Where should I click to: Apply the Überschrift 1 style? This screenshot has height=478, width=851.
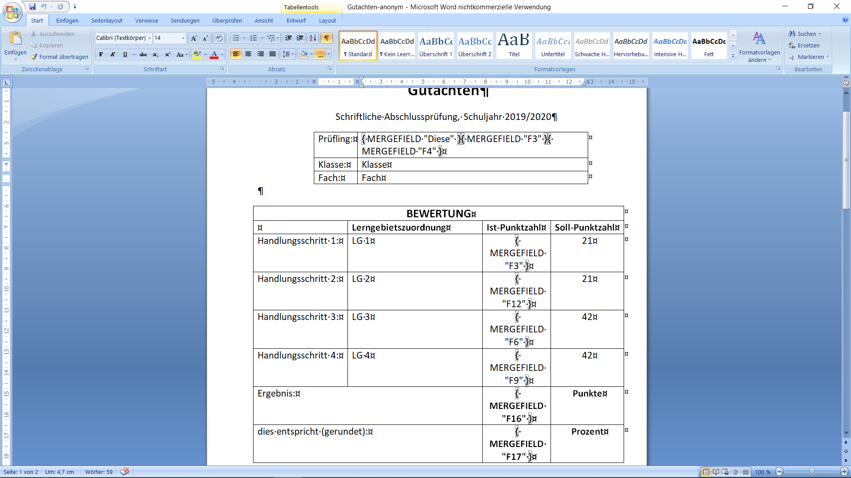point(436,45)
